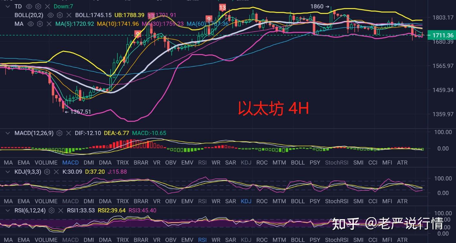The height and width of the screenshot is (243, 456).
Task: Select CCI tab under KDJ pane
Action: point(373,201)
